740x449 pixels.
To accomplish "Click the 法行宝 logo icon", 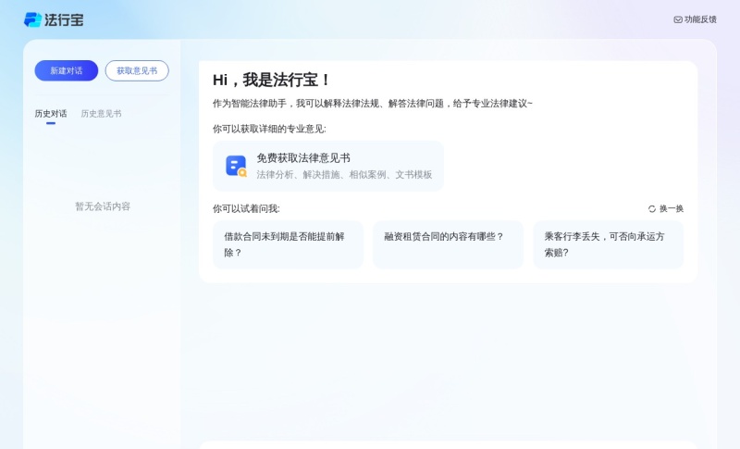I will (33, 19).
